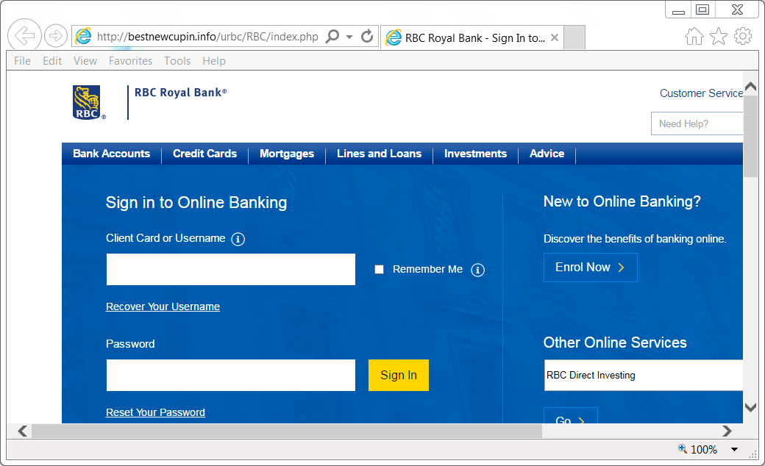Refresh the page with reload icon
The width and height of the screenshot is (765, 466).
pos(367,36)
